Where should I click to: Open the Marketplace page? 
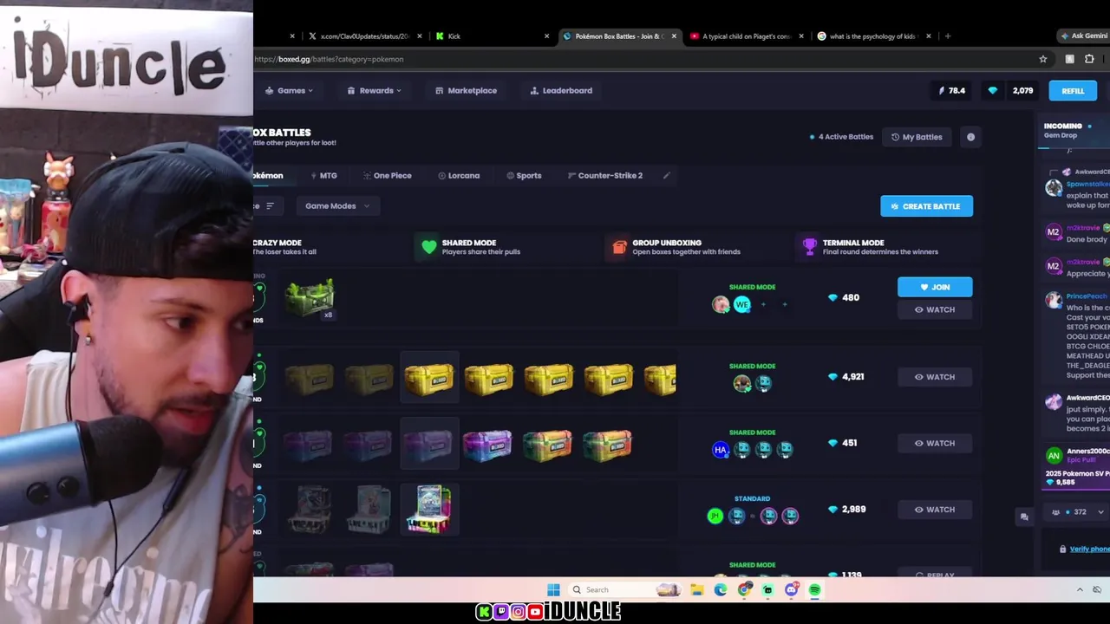pyautogui.click(x=466, y=90)
